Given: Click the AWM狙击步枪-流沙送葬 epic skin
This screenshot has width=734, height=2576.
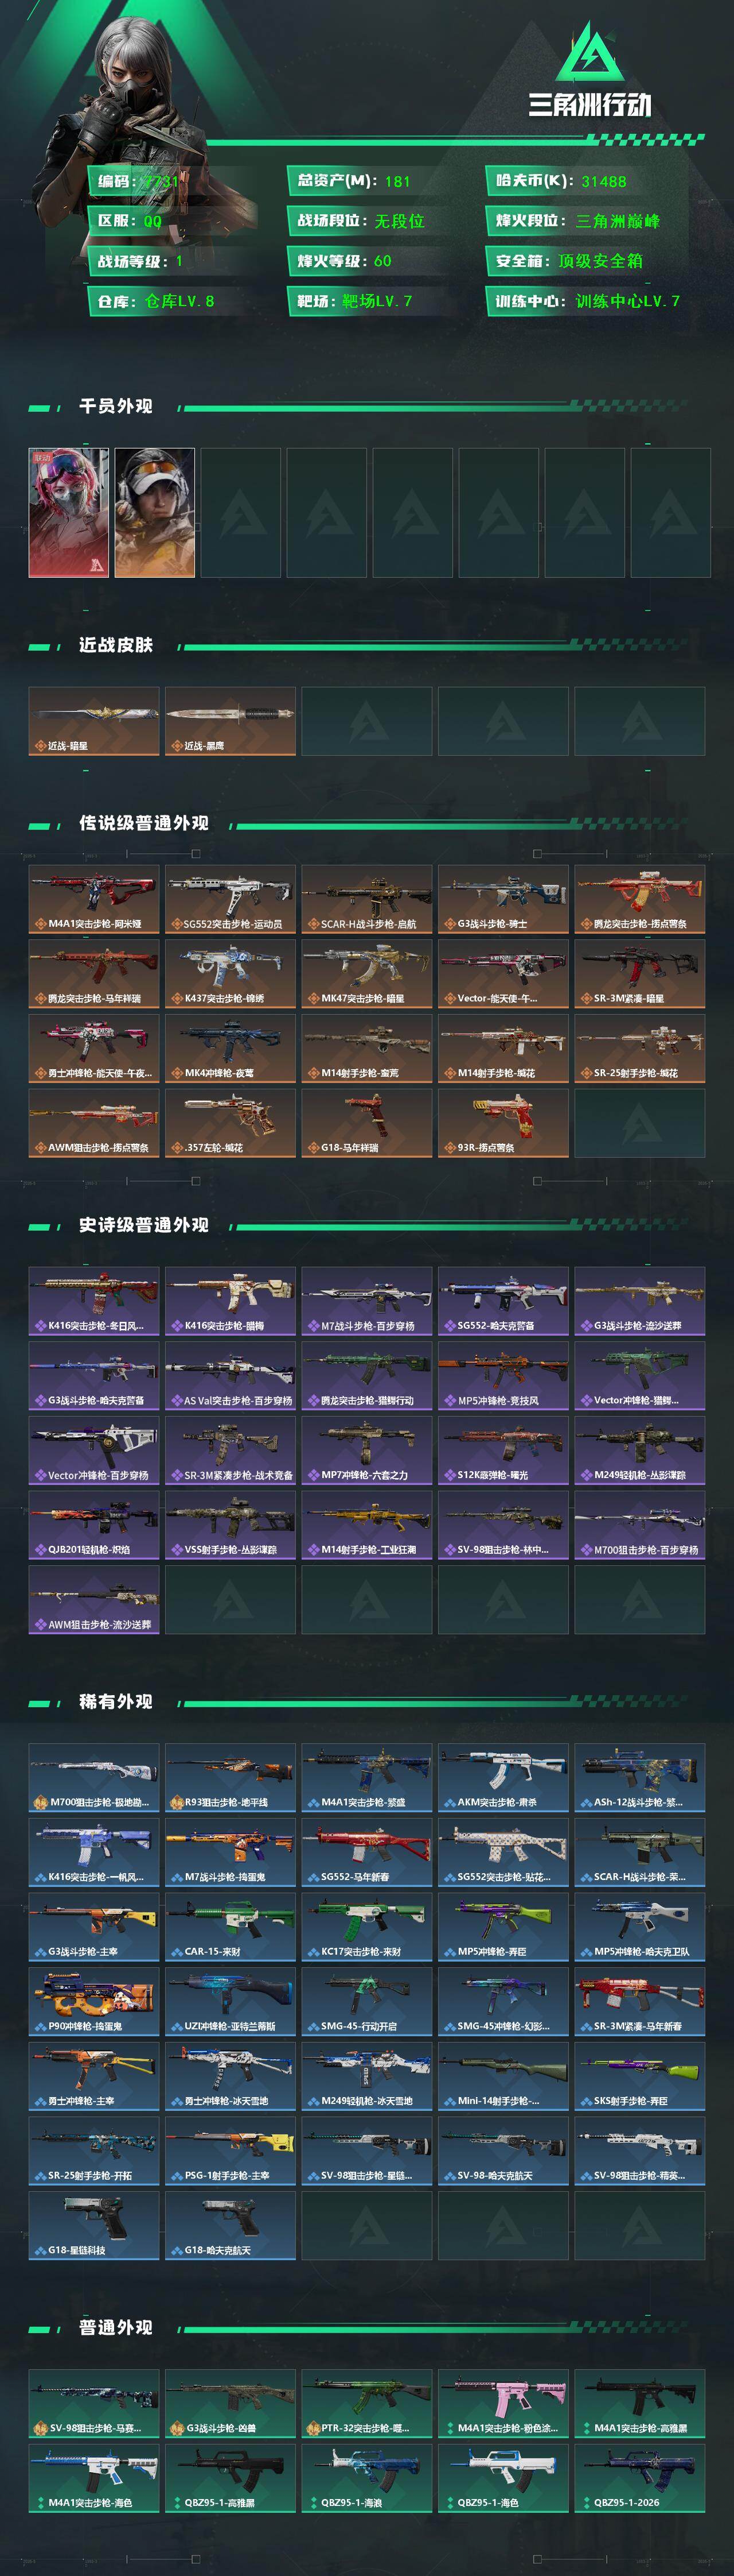Looking at the screenshot, I should 94,1600.
